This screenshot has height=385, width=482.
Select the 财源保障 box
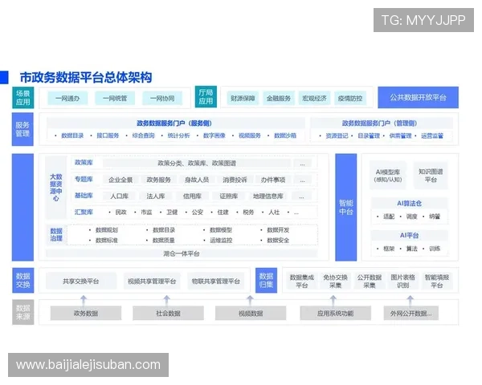(x=243, y=98)
